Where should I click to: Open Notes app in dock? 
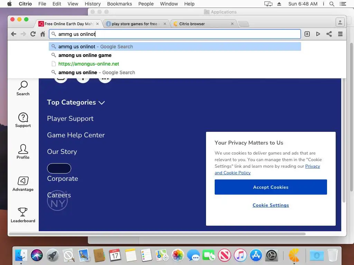(x=131, y=255)
